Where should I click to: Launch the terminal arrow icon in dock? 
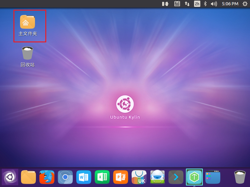[x=176, y=177]
